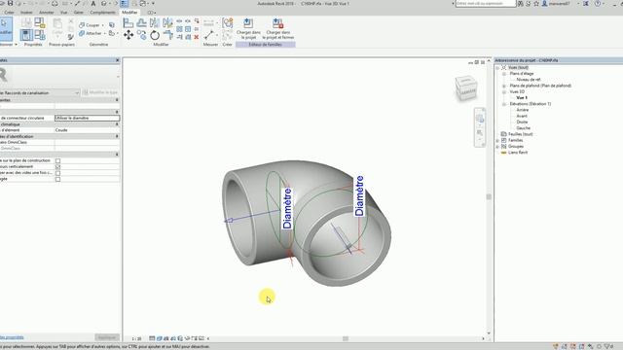Image resolution: width=623 pixels, height=350 pixels.
Task: Choose the Align tool in Modifier panel
Action: 128,23
